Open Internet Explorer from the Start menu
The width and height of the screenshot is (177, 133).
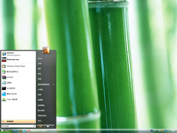tap(19, 54)
